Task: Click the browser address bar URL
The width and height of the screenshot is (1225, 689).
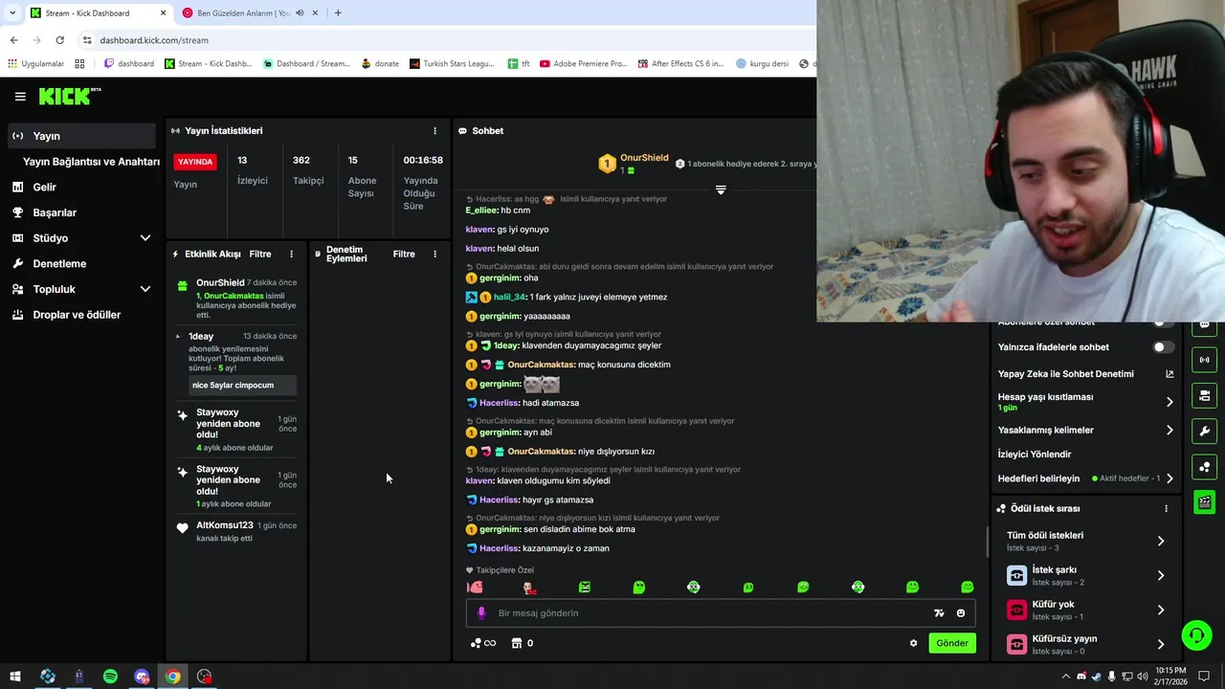Action: tap(154, 40)
